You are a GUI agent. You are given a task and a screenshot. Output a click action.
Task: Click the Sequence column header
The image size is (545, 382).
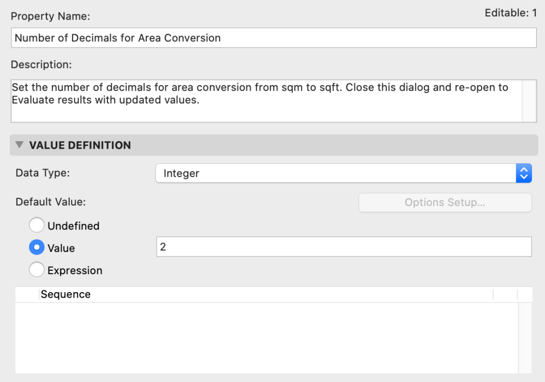pyautogui.click(x=265, y=295)
